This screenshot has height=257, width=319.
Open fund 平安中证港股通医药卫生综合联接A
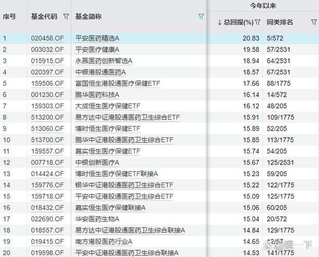(x=127, y=253)
